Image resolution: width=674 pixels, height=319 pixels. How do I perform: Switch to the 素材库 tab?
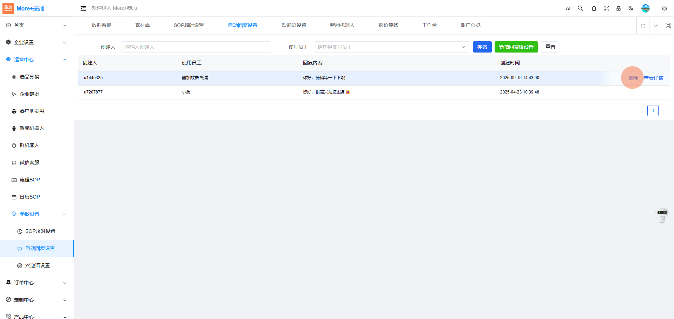coord(143,25)
